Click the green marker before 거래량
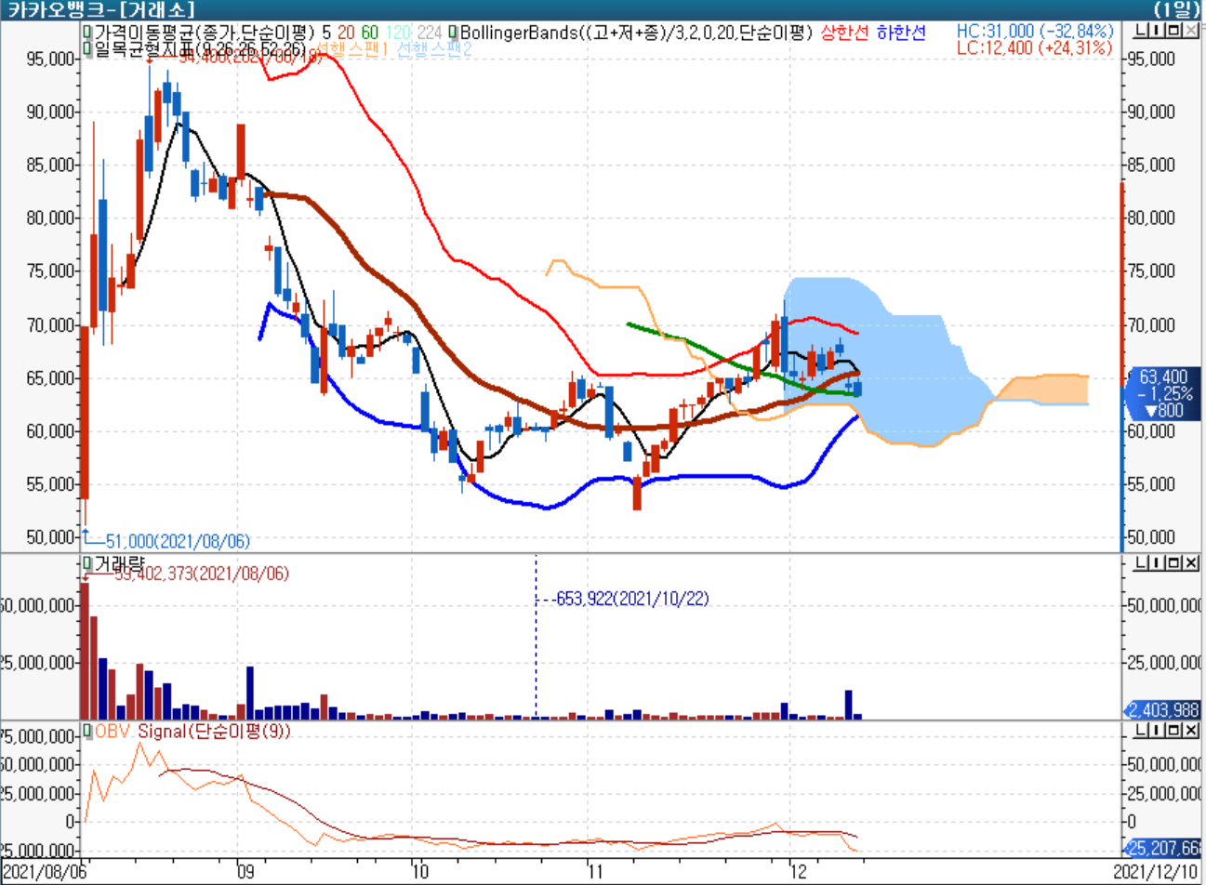Image resolution: width=1206 pixels, height=885 pixels. pos(87,563)
